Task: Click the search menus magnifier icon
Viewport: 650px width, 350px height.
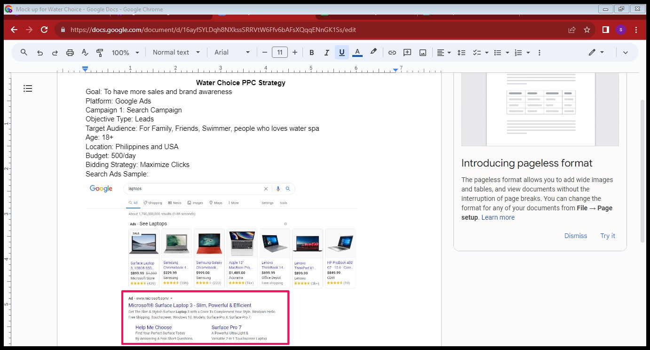Action: point(24,52)
